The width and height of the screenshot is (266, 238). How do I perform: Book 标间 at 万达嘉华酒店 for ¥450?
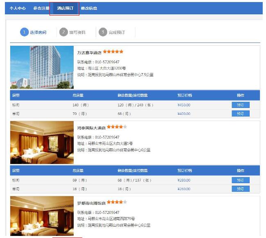tap(240, 105)
